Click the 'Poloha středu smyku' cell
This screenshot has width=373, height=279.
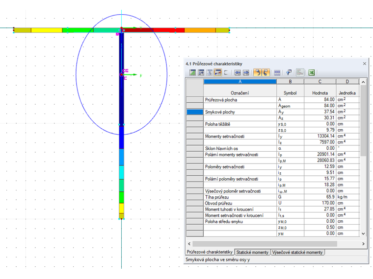point(240,222)
